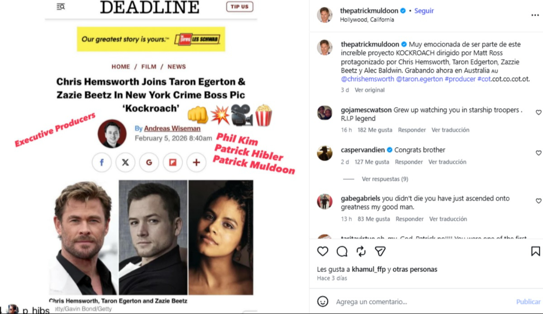543x314 pixels.
Task: Click Ver original under caption
Action: (370, 90)
